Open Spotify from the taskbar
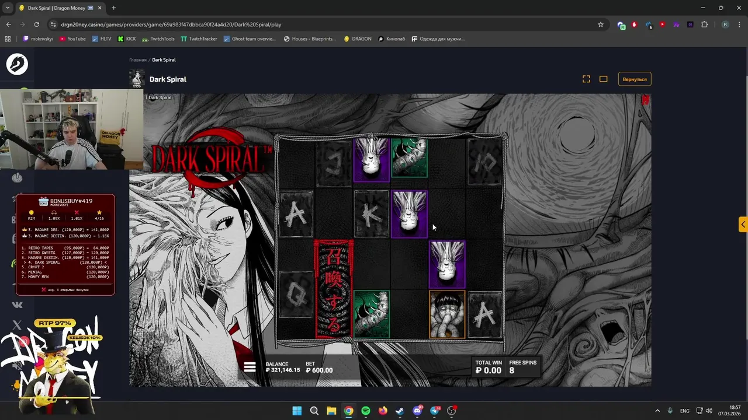 coord(366,411)
